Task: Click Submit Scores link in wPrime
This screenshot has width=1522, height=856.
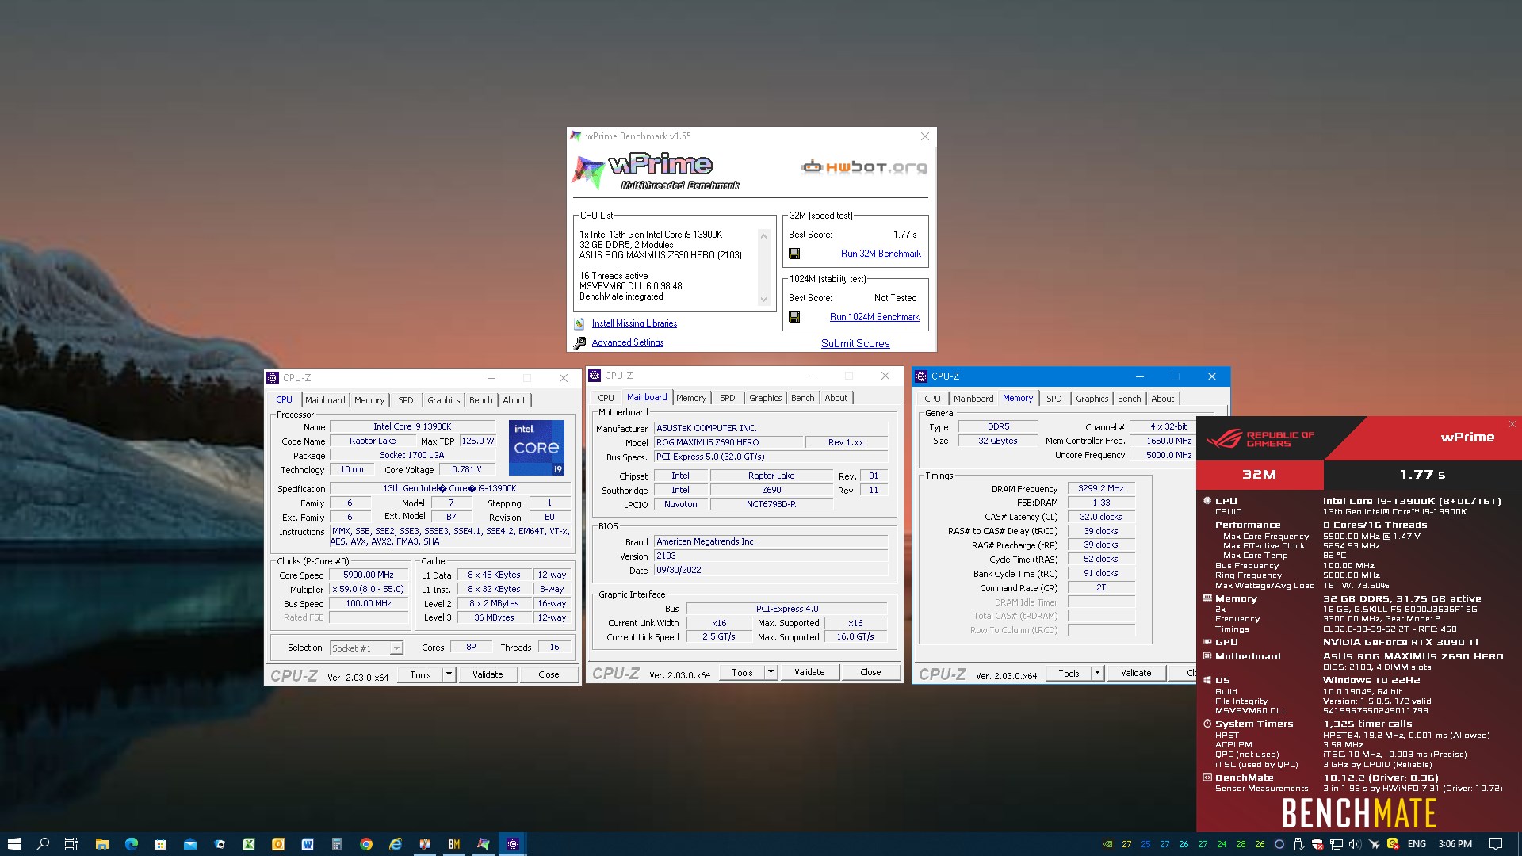Action: 855,343
